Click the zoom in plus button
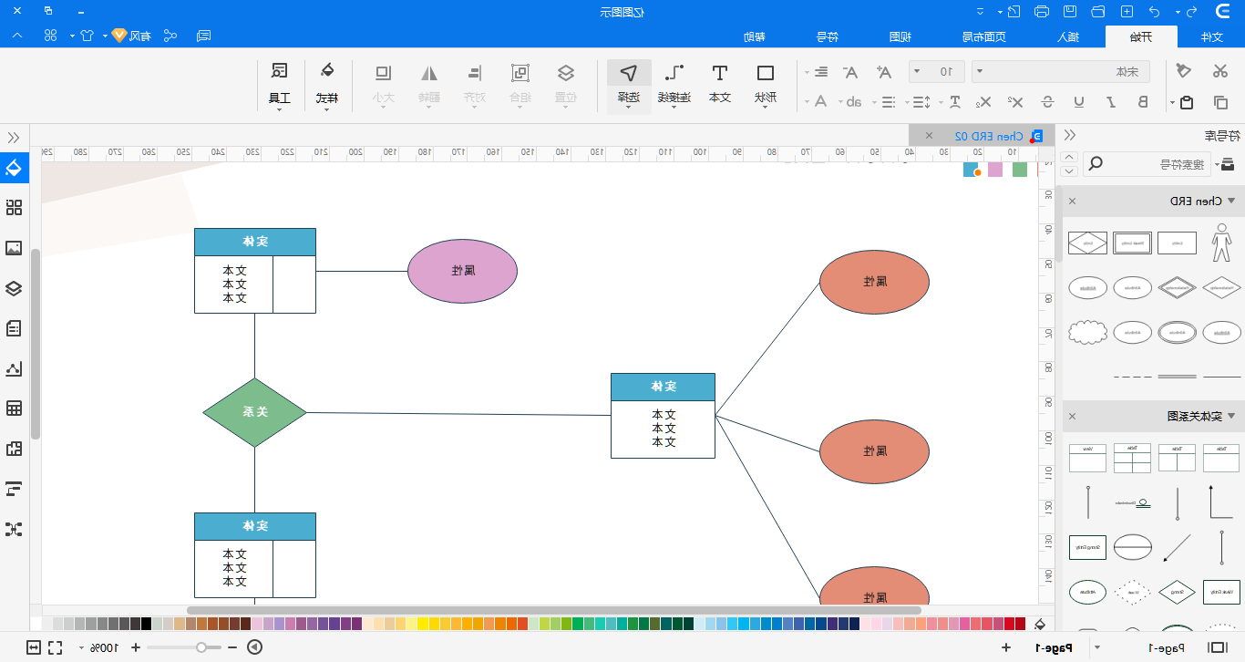The height and width of the screenshot is (662, 1245). 136,647
